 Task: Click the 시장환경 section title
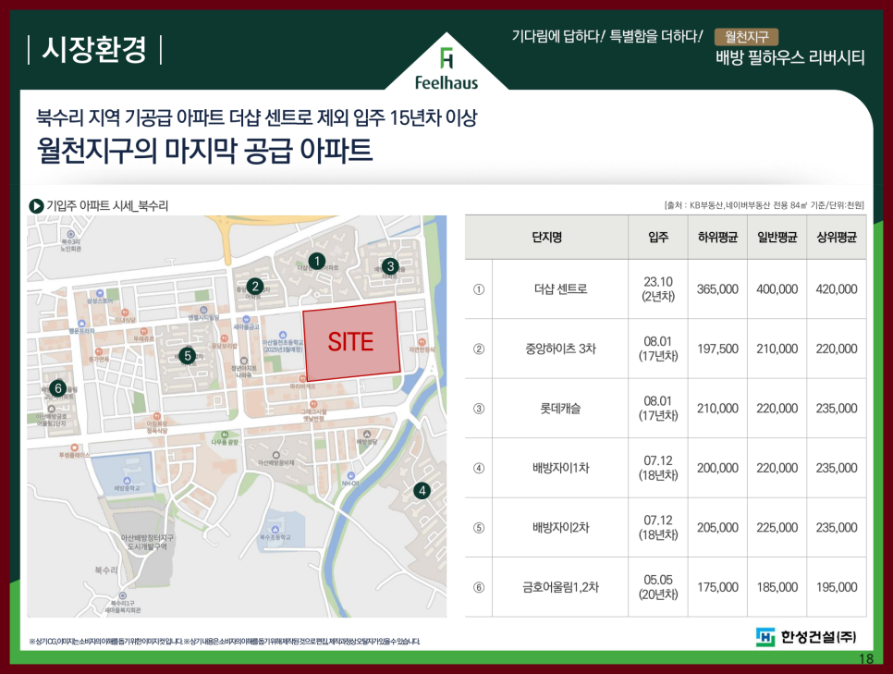pos(94,50)
